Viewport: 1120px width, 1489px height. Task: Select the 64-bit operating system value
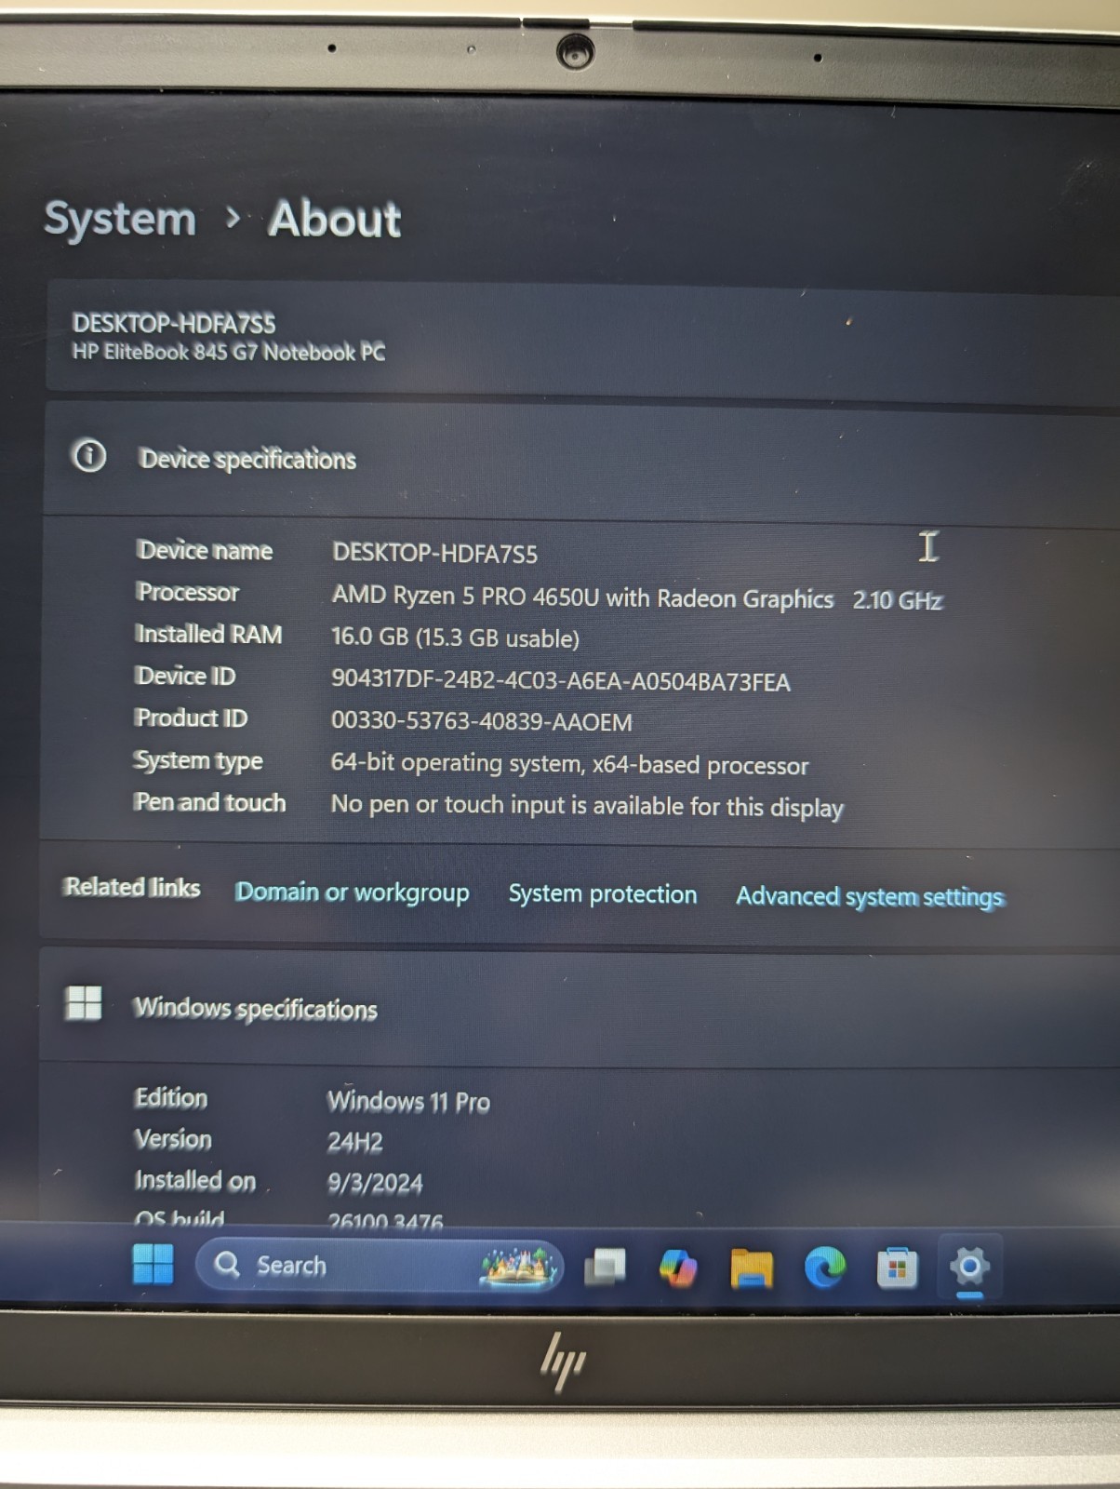pyautogui.click(x=570, y=764)
